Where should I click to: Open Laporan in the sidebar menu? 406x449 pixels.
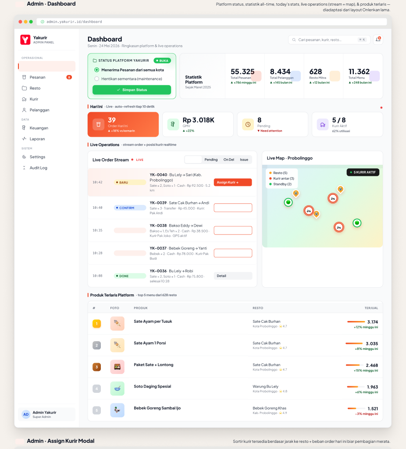coord(46,139)
